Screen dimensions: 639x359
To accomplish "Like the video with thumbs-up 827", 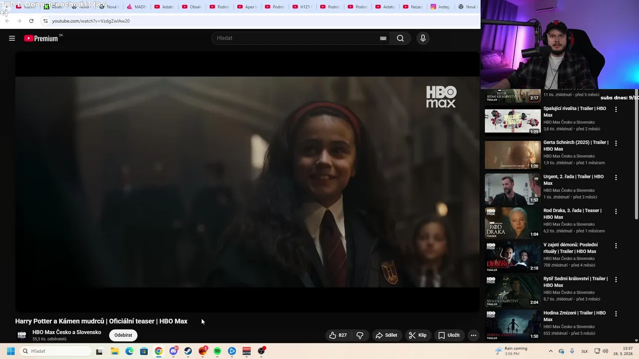I will [x=338, y=335].
